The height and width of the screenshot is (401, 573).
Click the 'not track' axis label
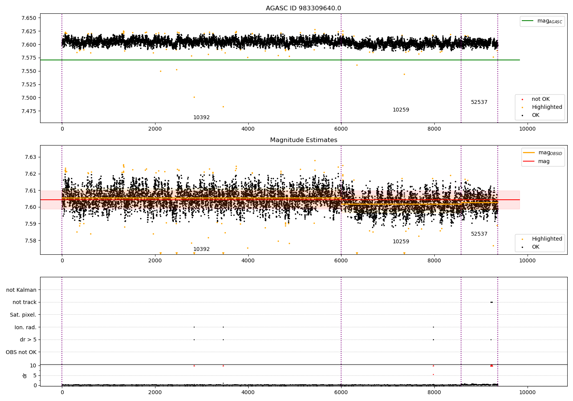click(x=24, y=302)
